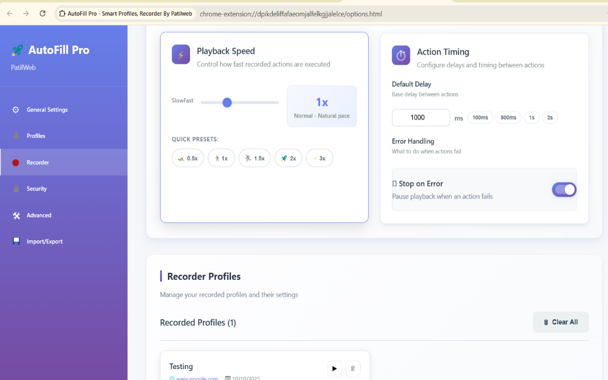
Task: Click the QUICK PRESETS label
Action: (195, 139)
